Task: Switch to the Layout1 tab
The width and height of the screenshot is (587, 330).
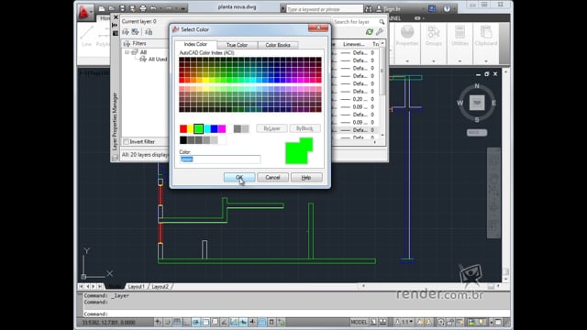Action: 136,287
